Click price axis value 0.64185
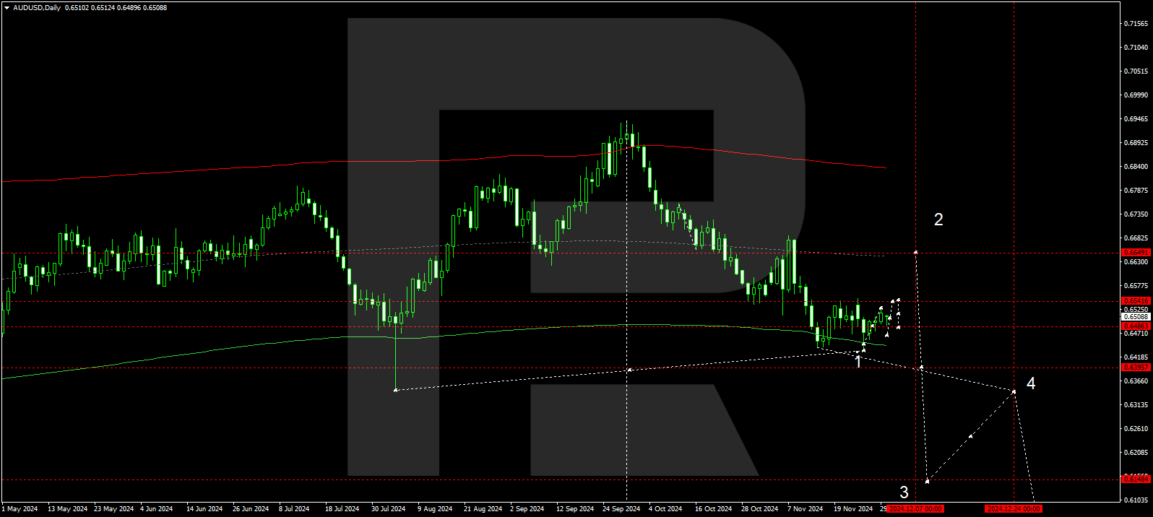Image resolution: width=1153 pixels, height=517 pixels. tap(1136, 357)
